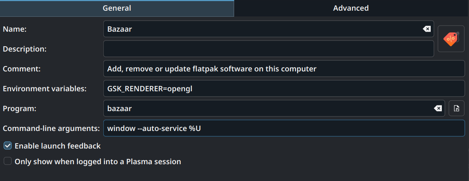
Task: Check Only show when logged into Plasma session
Action: tap(8, 161)
